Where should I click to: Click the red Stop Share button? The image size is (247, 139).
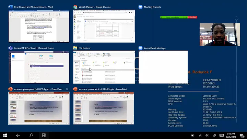pos(192,17)
